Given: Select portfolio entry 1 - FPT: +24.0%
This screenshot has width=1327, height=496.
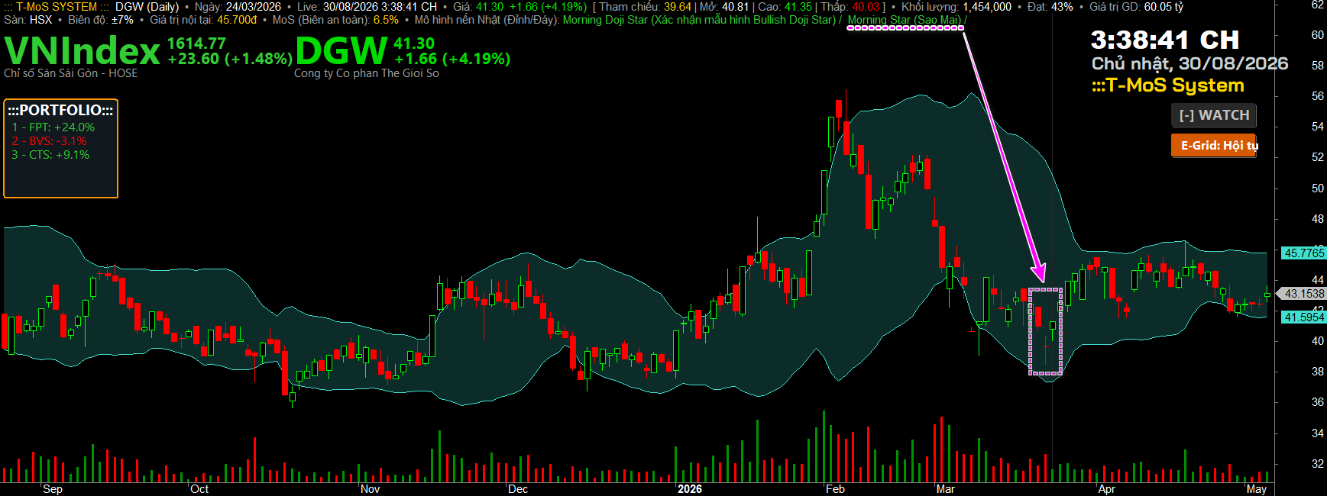Looking at the screenshot, I should [x=53, y=127].
